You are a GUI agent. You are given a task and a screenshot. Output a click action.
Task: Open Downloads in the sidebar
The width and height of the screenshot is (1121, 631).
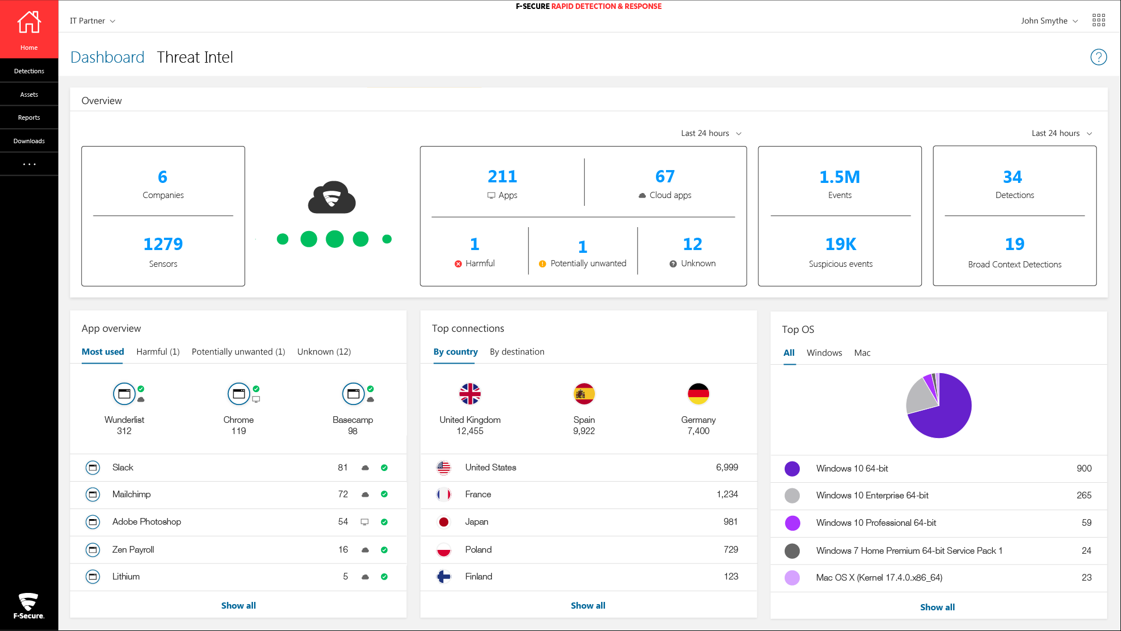[29, 141]
